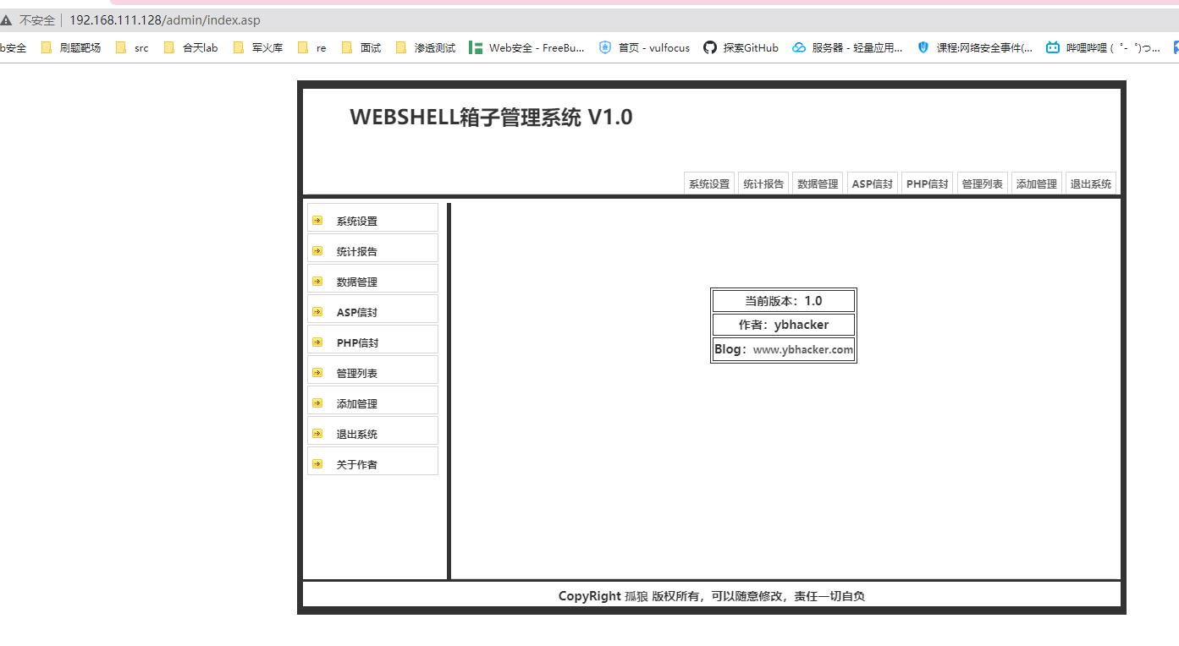Select PHP信封 in the top navigation bar
This screenshot has width=1179, height=646.
coord(928,183)
